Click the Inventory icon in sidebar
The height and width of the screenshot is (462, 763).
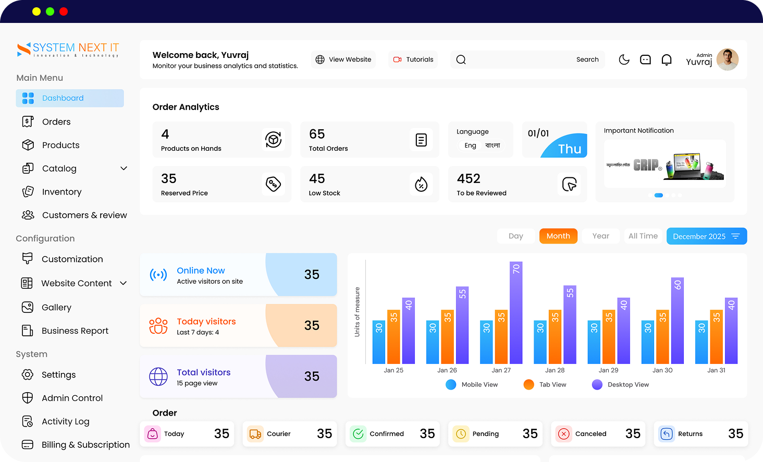28,191
